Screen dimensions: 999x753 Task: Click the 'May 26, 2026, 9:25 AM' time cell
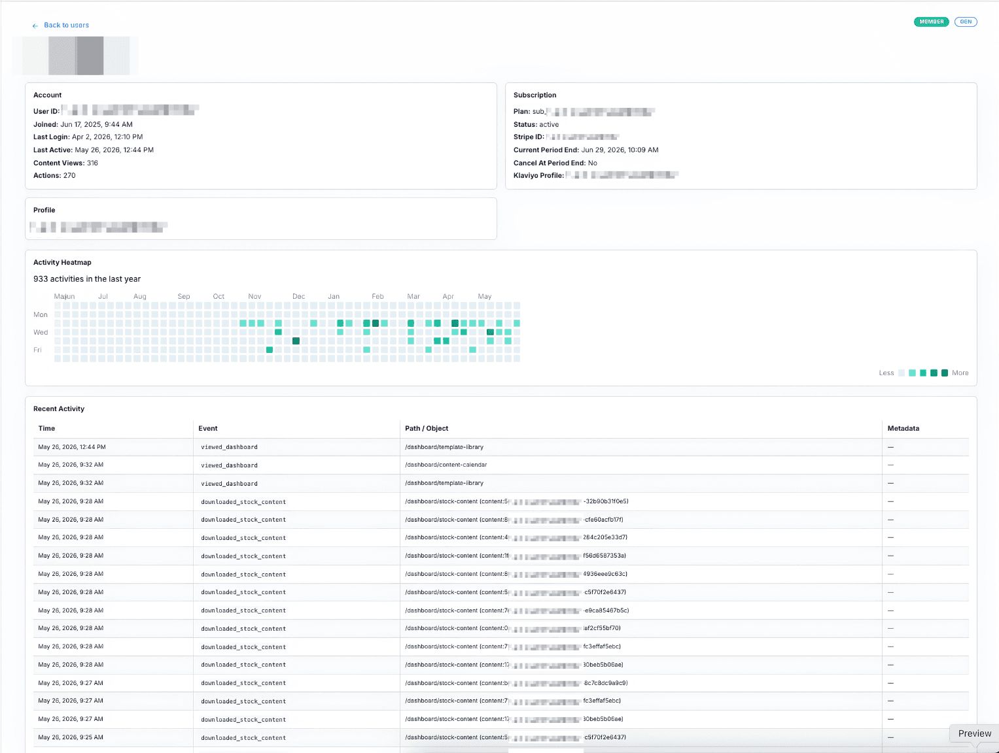[71, 737]
